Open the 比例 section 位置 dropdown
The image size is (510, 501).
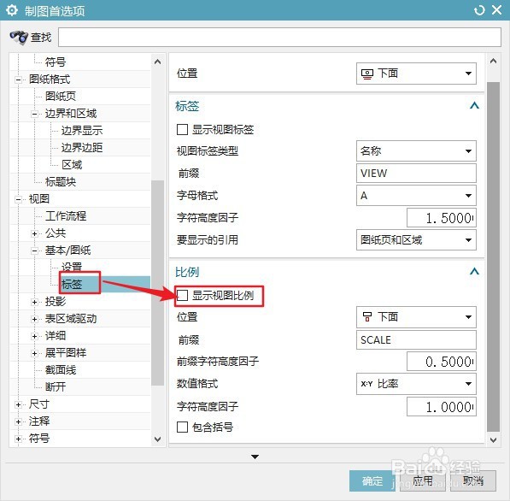point(416,317)
